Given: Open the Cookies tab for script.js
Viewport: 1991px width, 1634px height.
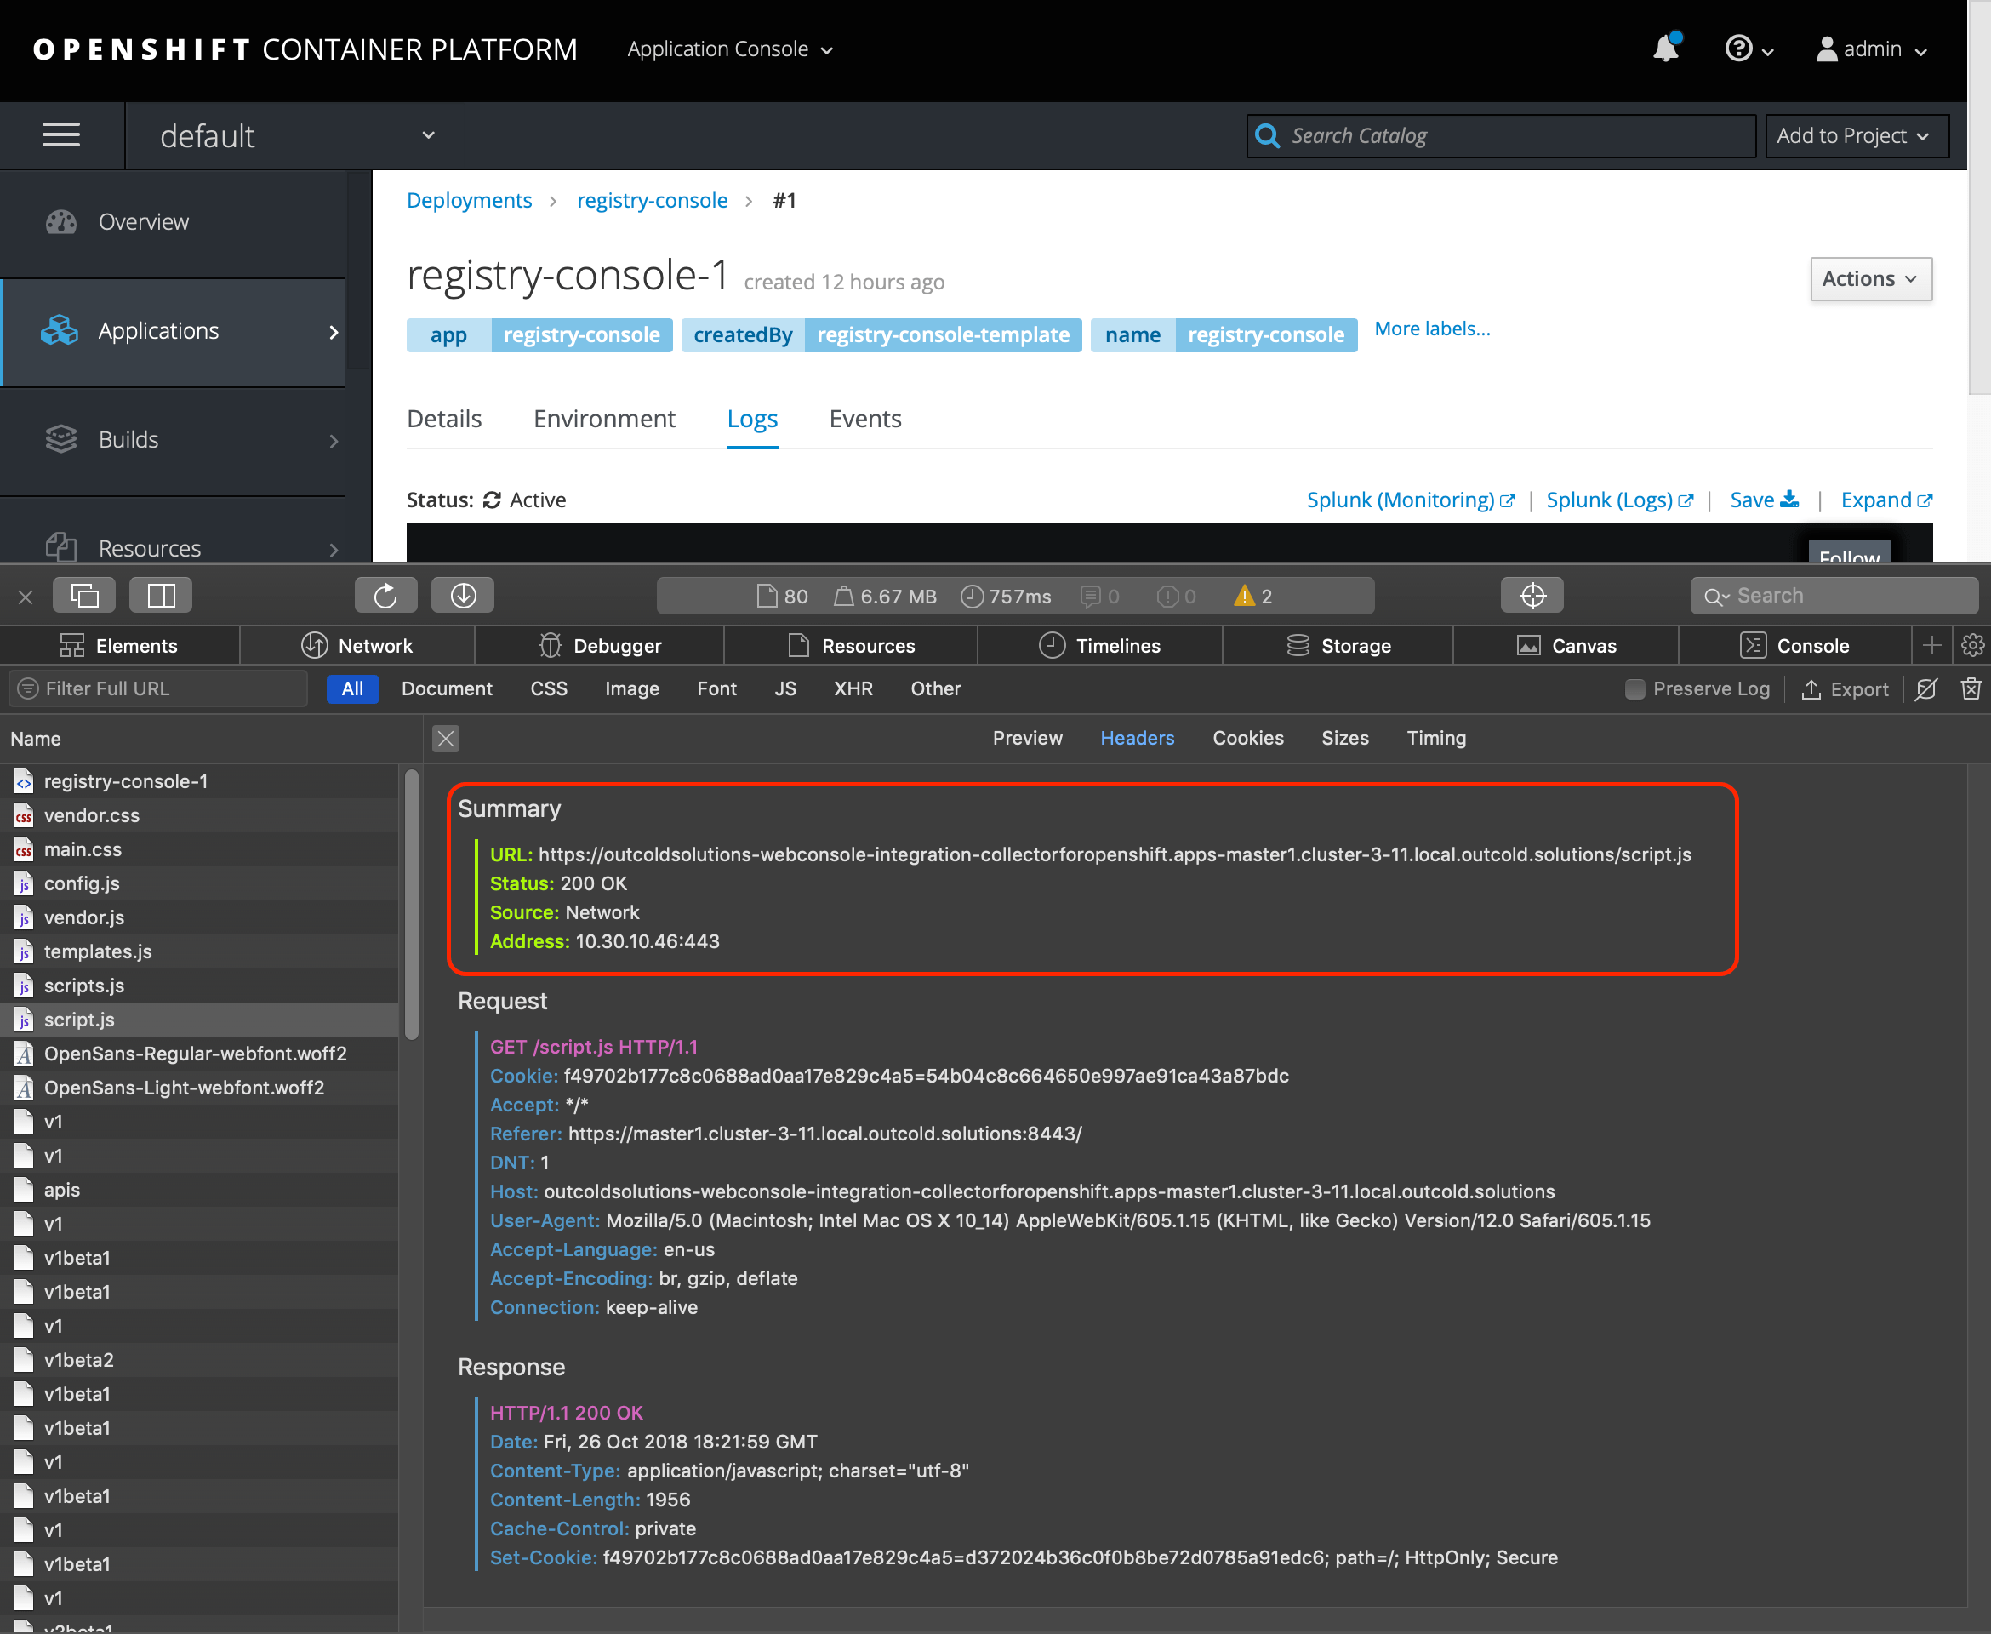Looking at the screenshot, I should coord(1247,738).
